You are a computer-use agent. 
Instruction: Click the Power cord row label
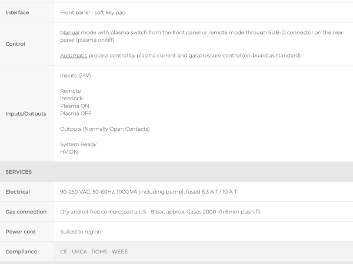tap(21, 232)
